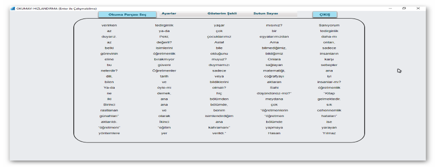
Task: Select the word "olduğunu"
Action: coord(219,54)
